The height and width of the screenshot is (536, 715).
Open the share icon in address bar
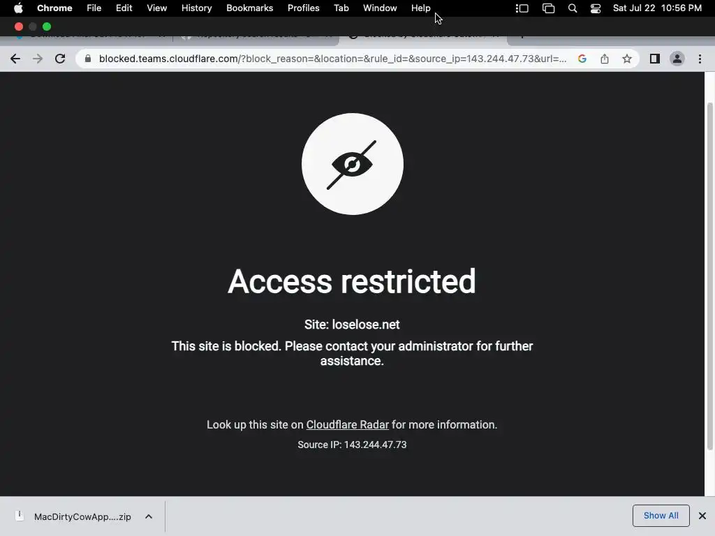605,59
